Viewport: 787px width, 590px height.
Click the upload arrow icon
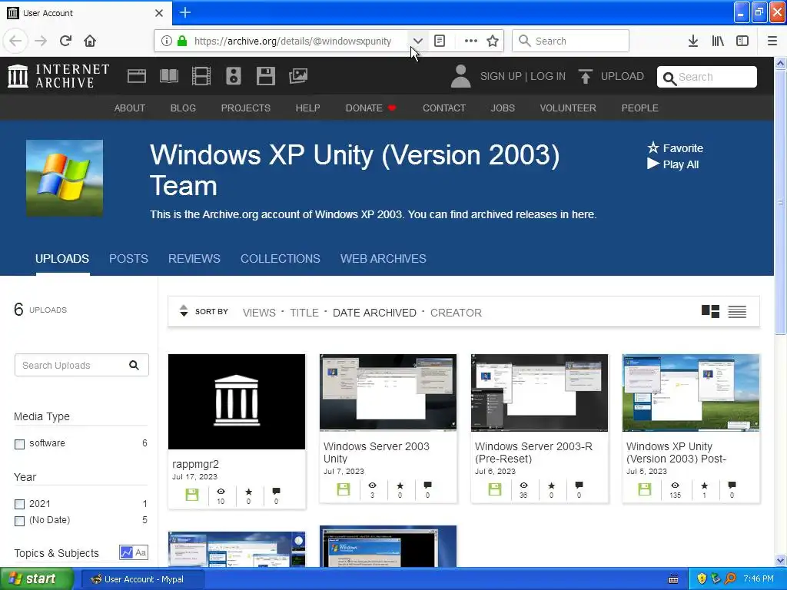(585, 76)
